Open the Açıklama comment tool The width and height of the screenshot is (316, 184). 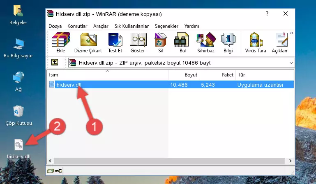click(280, 43)
